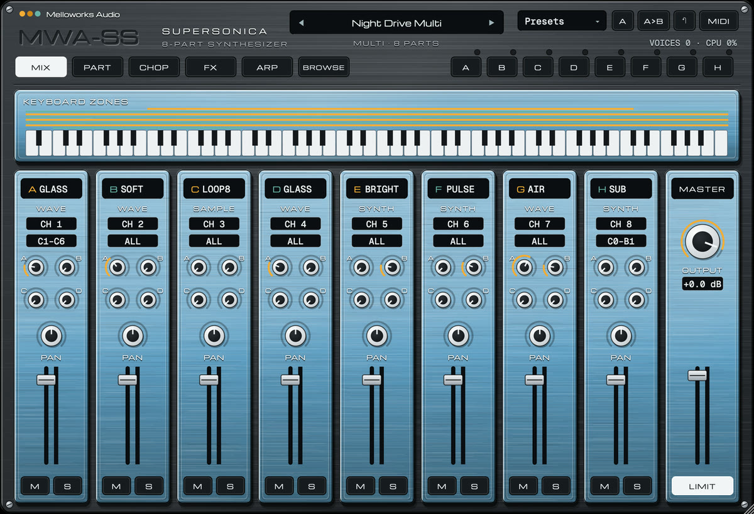The image size is (754, 514).
Task: Click the E BRIGHT part name label
Action: 377,189
